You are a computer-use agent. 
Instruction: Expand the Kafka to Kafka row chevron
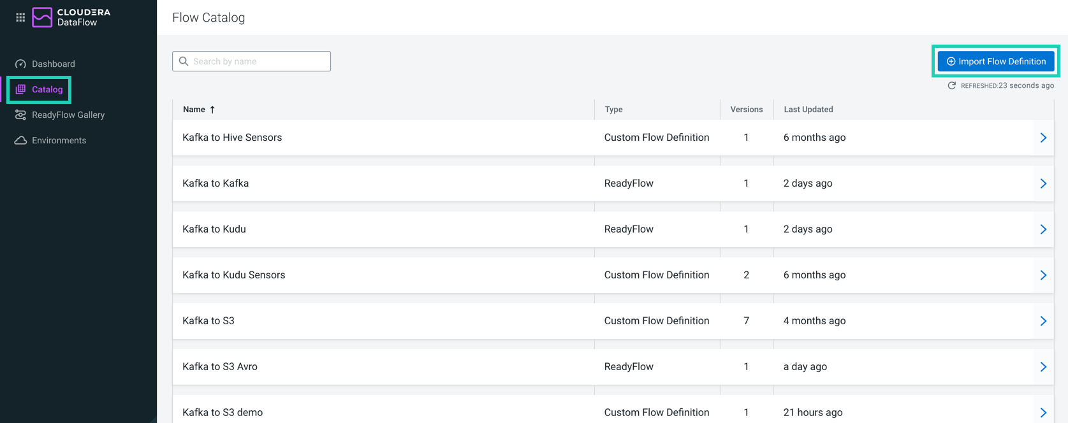[1043, 183]
